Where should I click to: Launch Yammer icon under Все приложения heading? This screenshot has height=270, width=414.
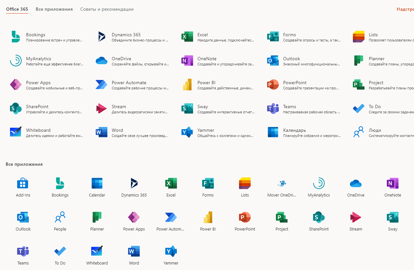(x=171, y=252)
